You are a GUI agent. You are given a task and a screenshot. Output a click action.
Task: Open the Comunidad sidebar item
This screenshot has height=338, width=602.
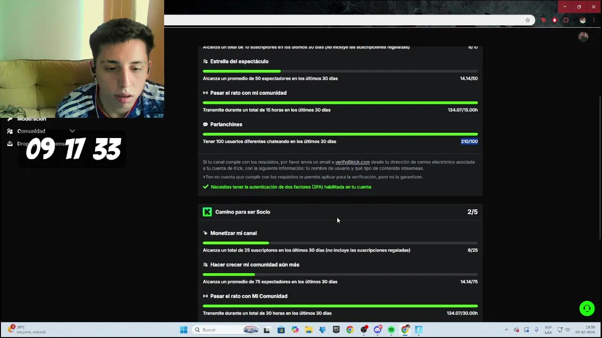[31, 131]
